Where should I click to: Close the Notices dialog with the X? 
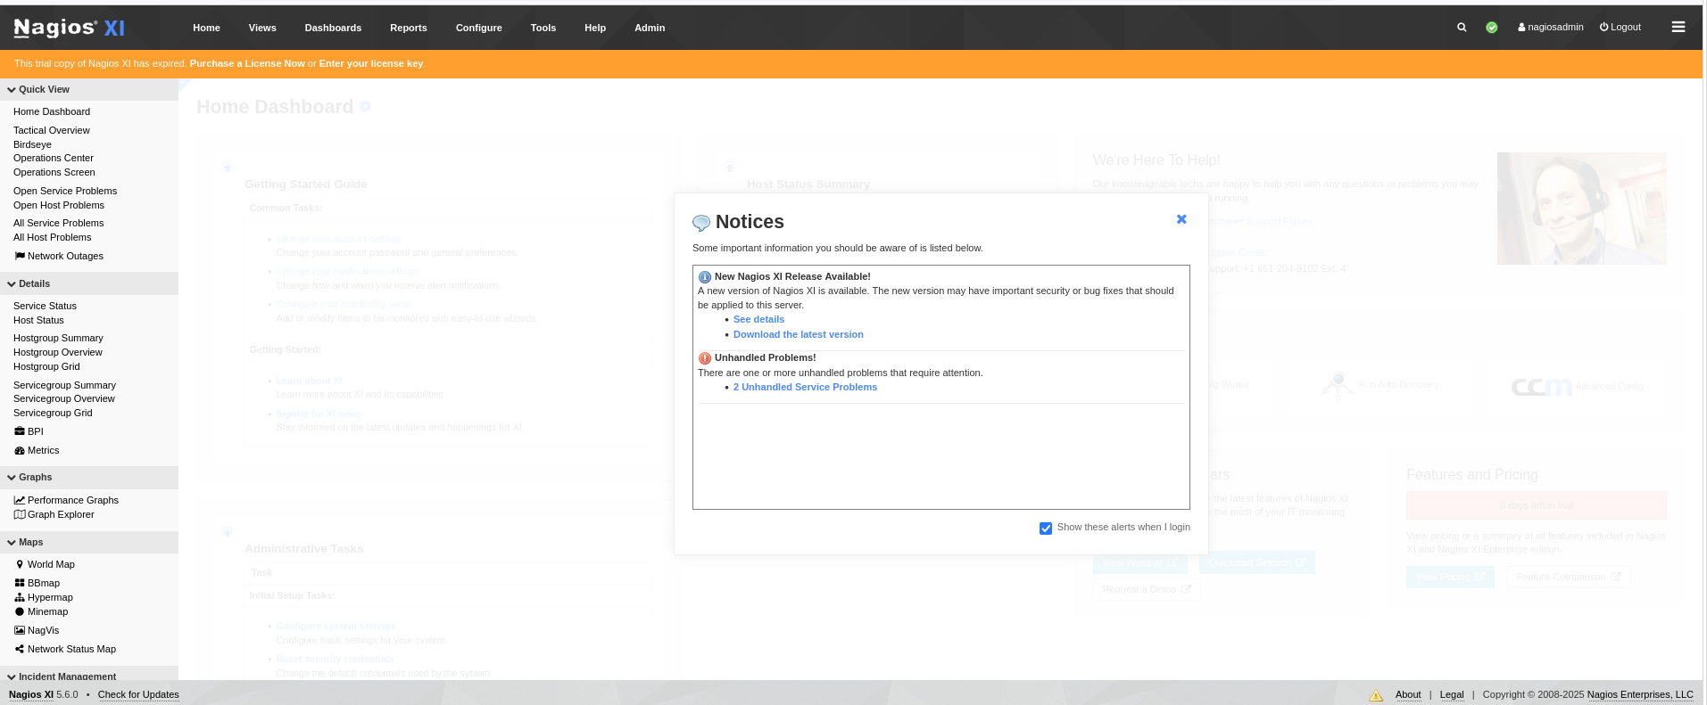pyautogui.click(x=1181, y=219)
